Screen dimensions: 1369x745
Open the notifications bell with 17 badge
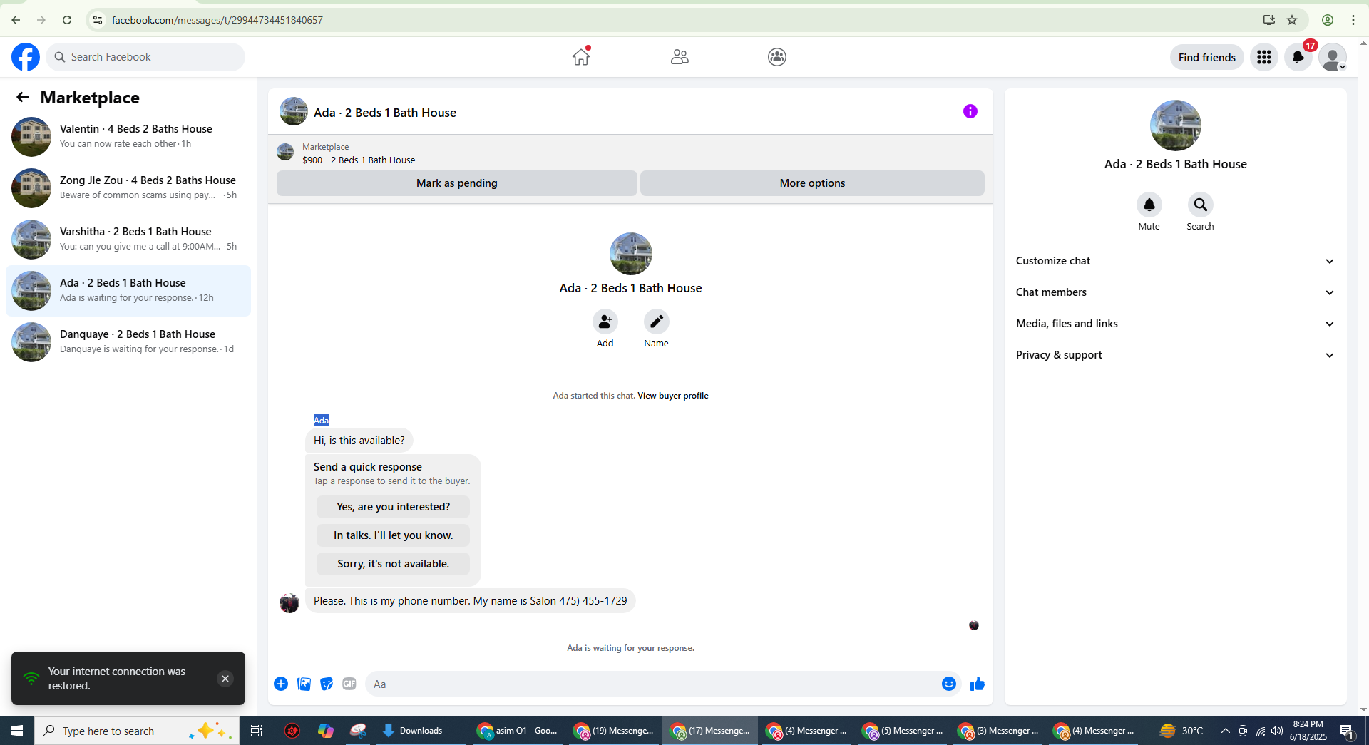1298,57
